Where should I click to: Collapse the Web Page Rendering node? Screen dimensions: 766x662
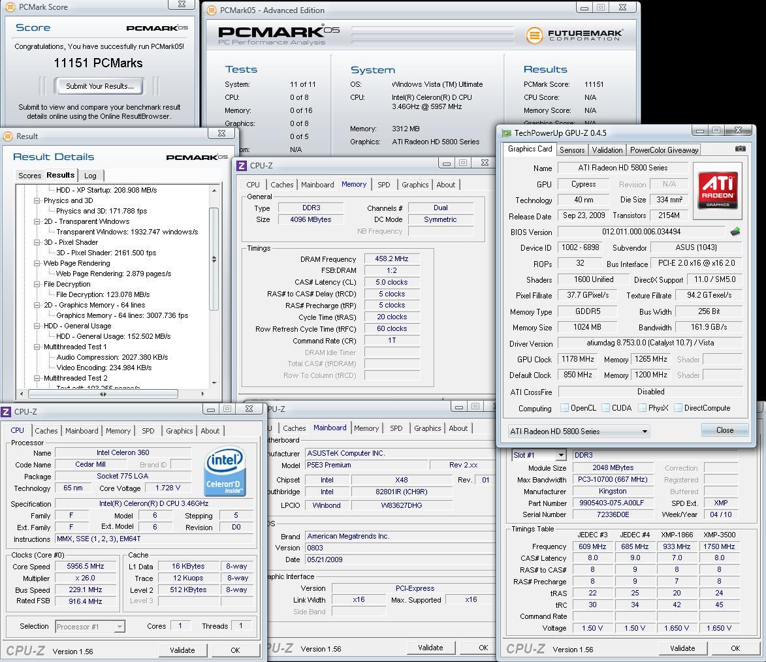point(37,263)
